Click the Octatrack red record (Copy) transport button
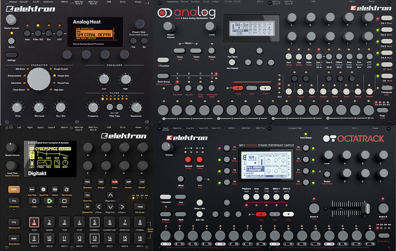Image resolution: width=396 pixels, height=251 pixels. 261,214
